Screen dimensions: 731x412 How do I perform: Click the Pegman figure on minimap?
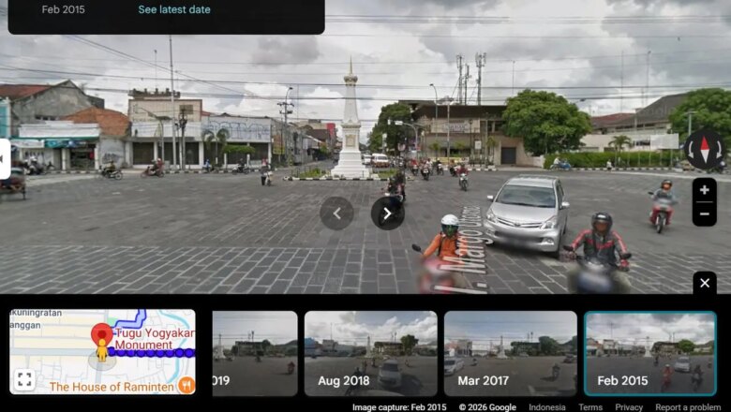pyautogui.click(x=102, y=350)
